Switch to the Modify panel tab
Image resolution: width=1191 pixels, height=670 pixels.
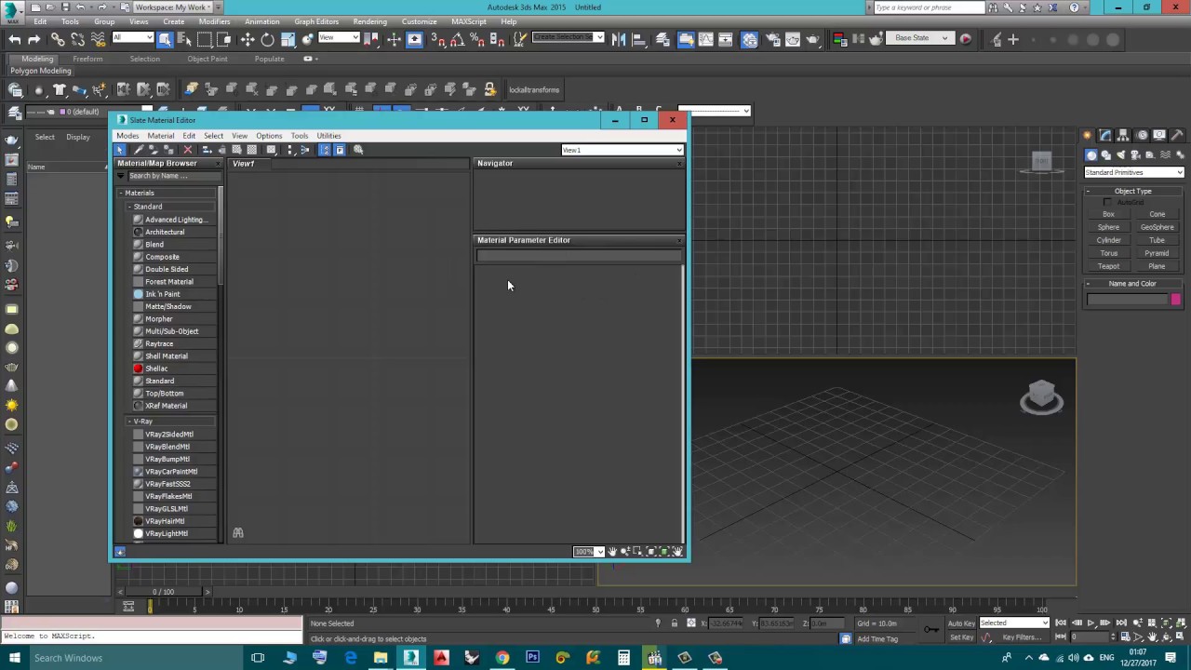coord(1106,136)
